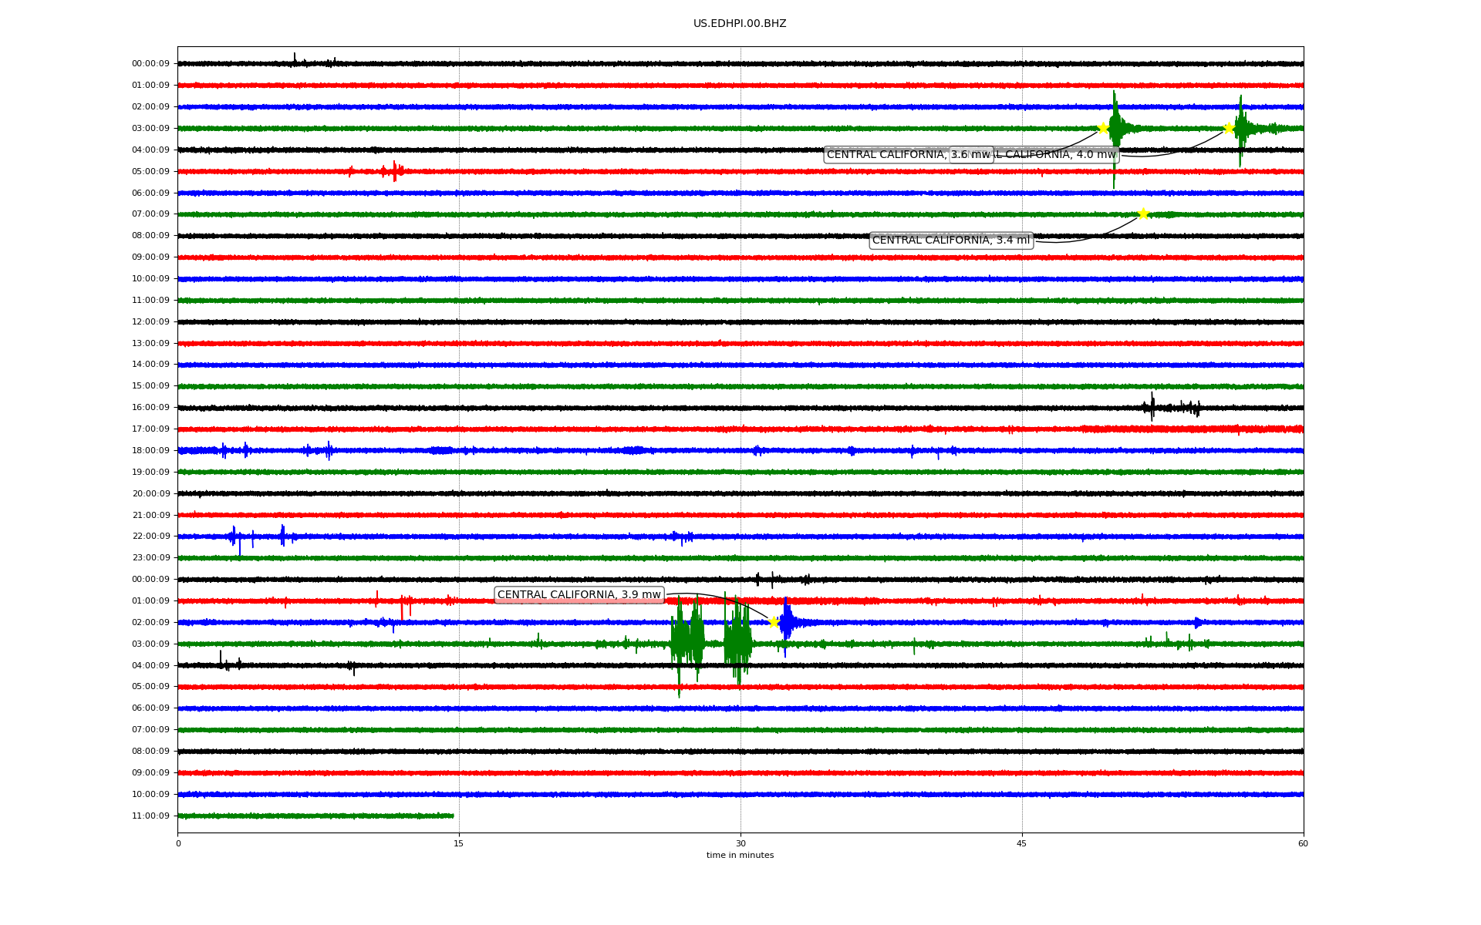Click the 18:00:09 time label on the y-axis
1481x925 pixels.
tap(150, 450)
